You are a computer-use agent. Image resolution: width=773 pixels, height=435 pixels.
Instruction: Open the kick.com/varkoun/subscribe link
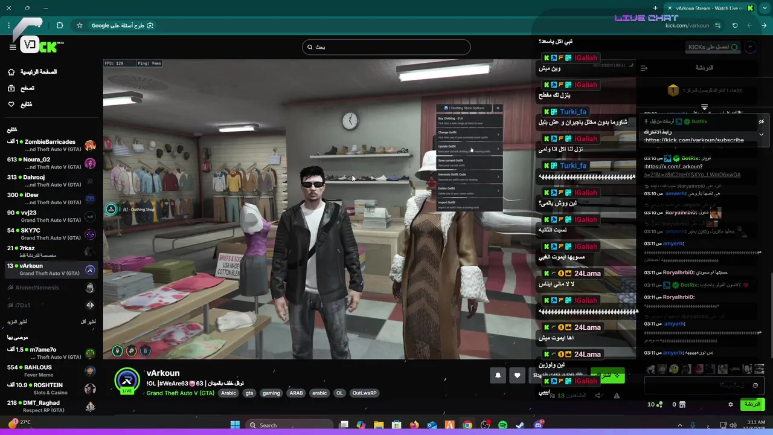(x=694, y=140)
